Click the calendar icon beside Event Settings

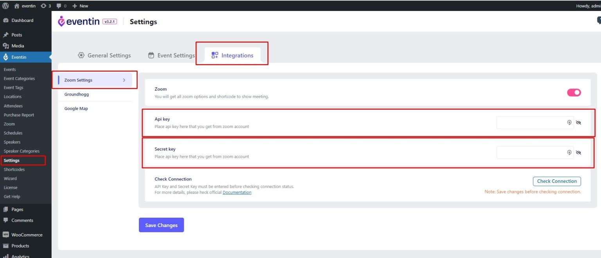coord(151,55)
